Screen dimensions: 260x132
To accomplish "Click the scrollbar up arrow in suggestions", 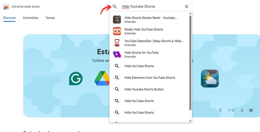I will [x=190, y=13].
